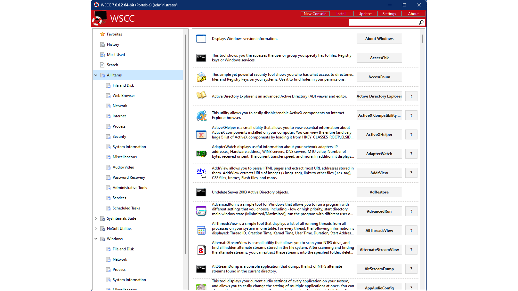
Task: Open the Install menu item
Action: [341, 14]
